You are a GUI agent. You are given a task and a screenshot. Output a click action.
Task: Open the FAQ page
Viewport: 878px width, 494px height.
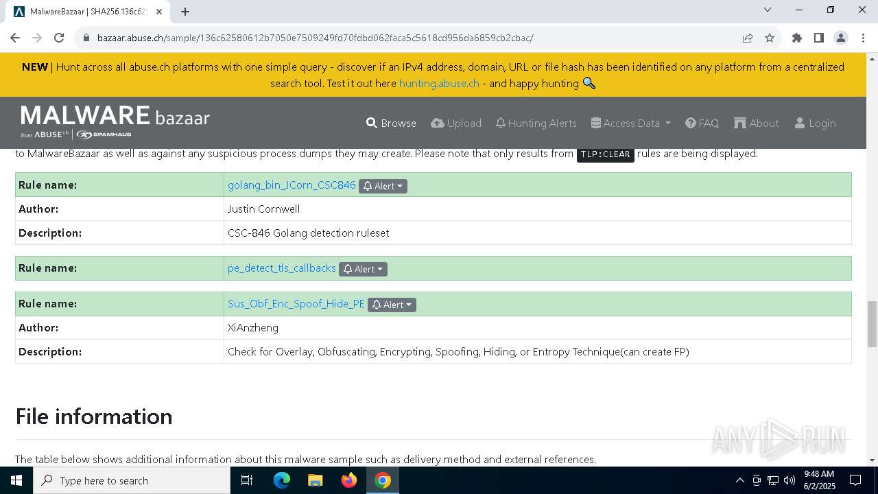(702, 123)
